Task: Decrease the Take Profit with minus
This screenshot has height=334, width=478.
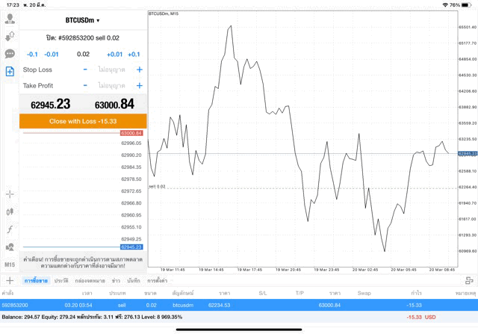Action: point(85,85)
